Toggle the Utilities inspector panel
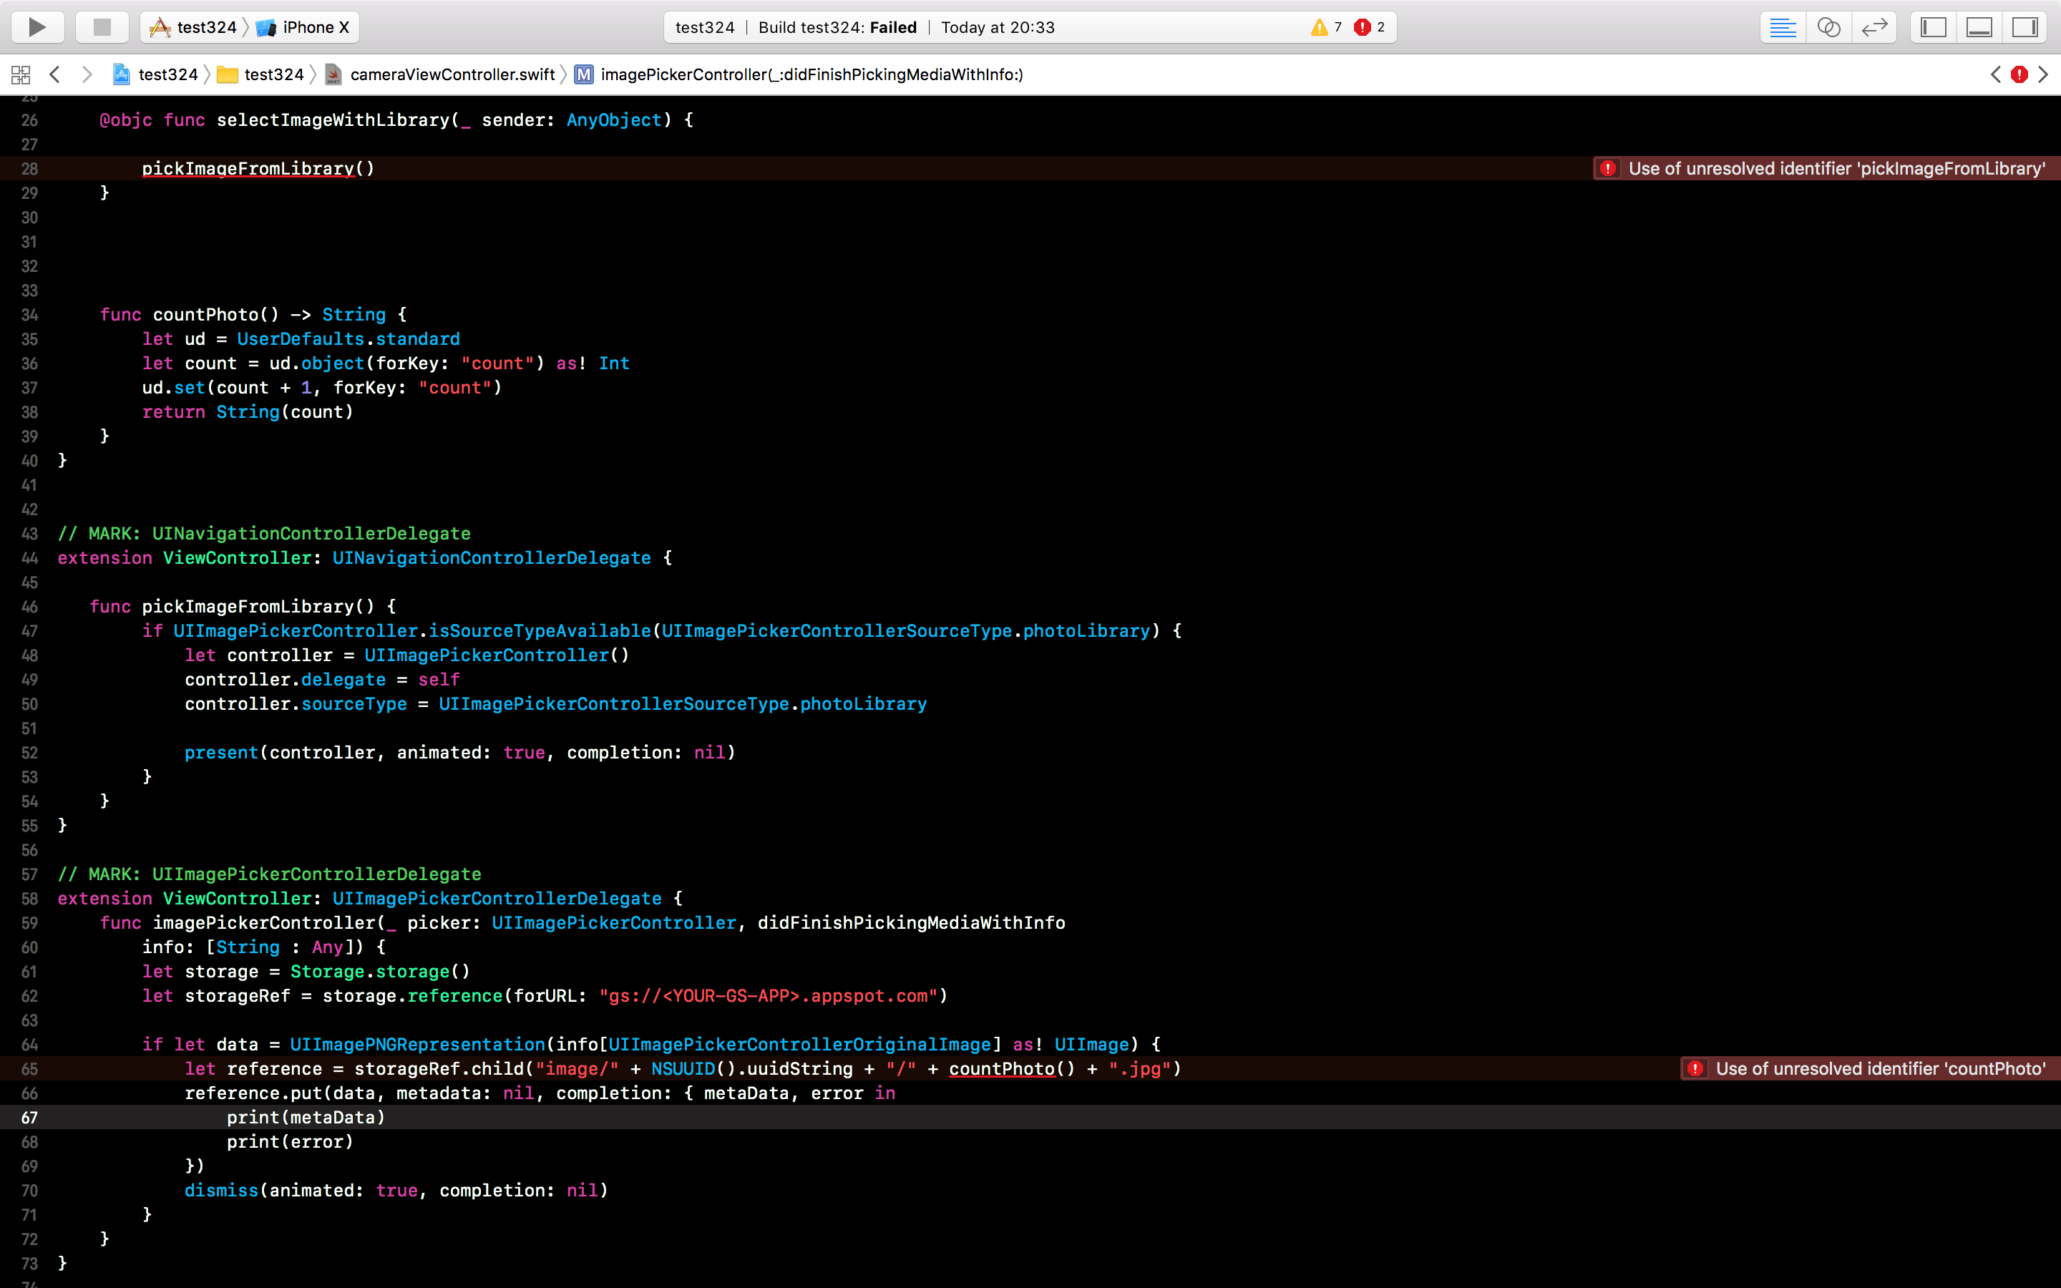Screen dimensions: 2061x1288 (x=2025, y=27)
